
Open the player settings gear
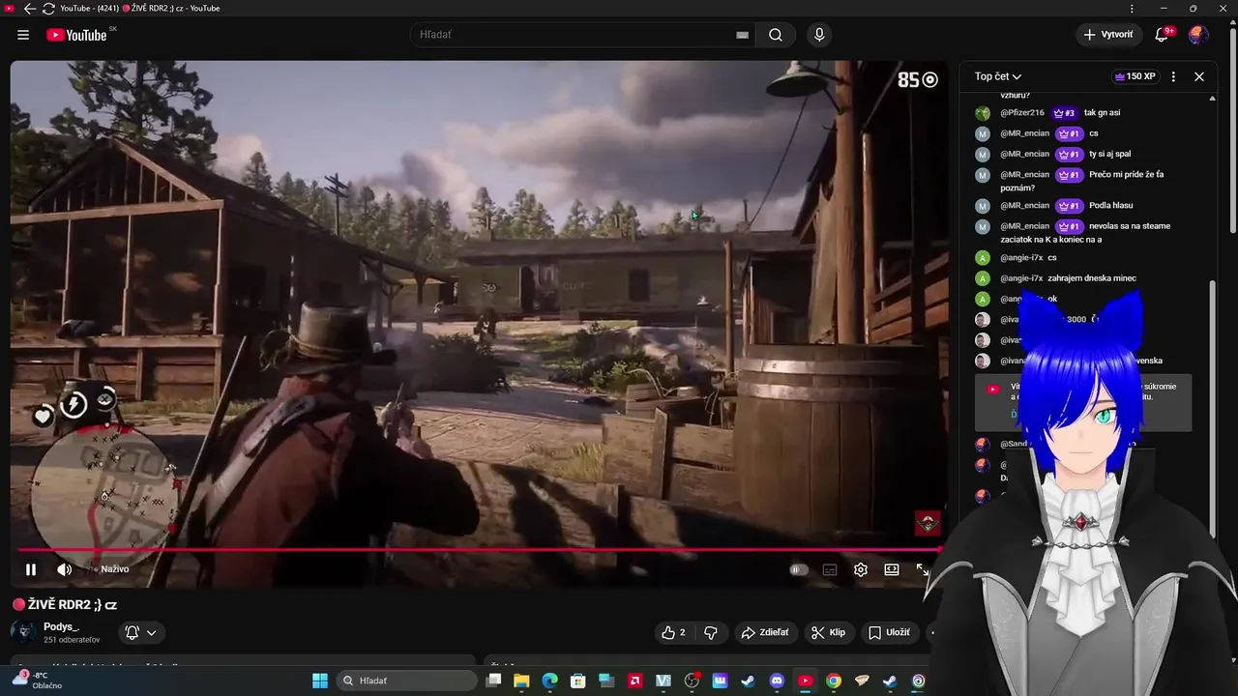861,569
